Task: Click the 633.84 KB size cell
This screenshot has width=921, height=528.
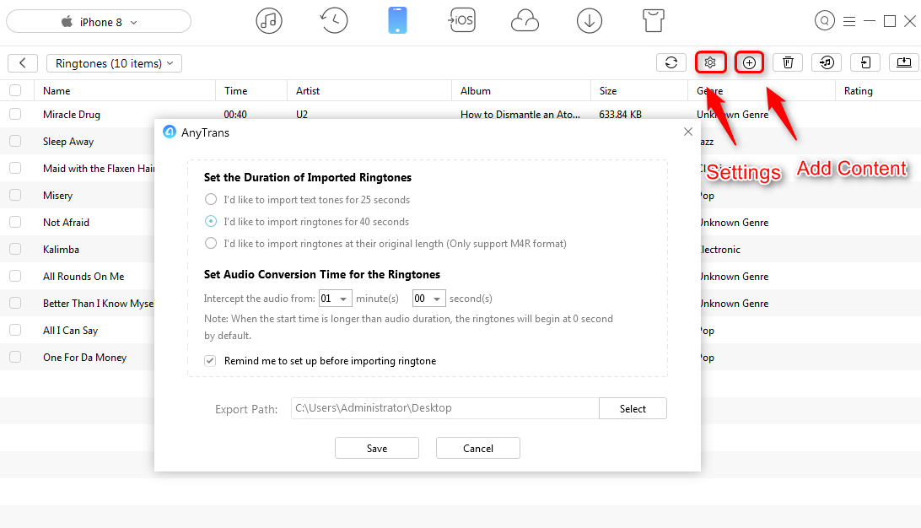Action: [620, 115]
